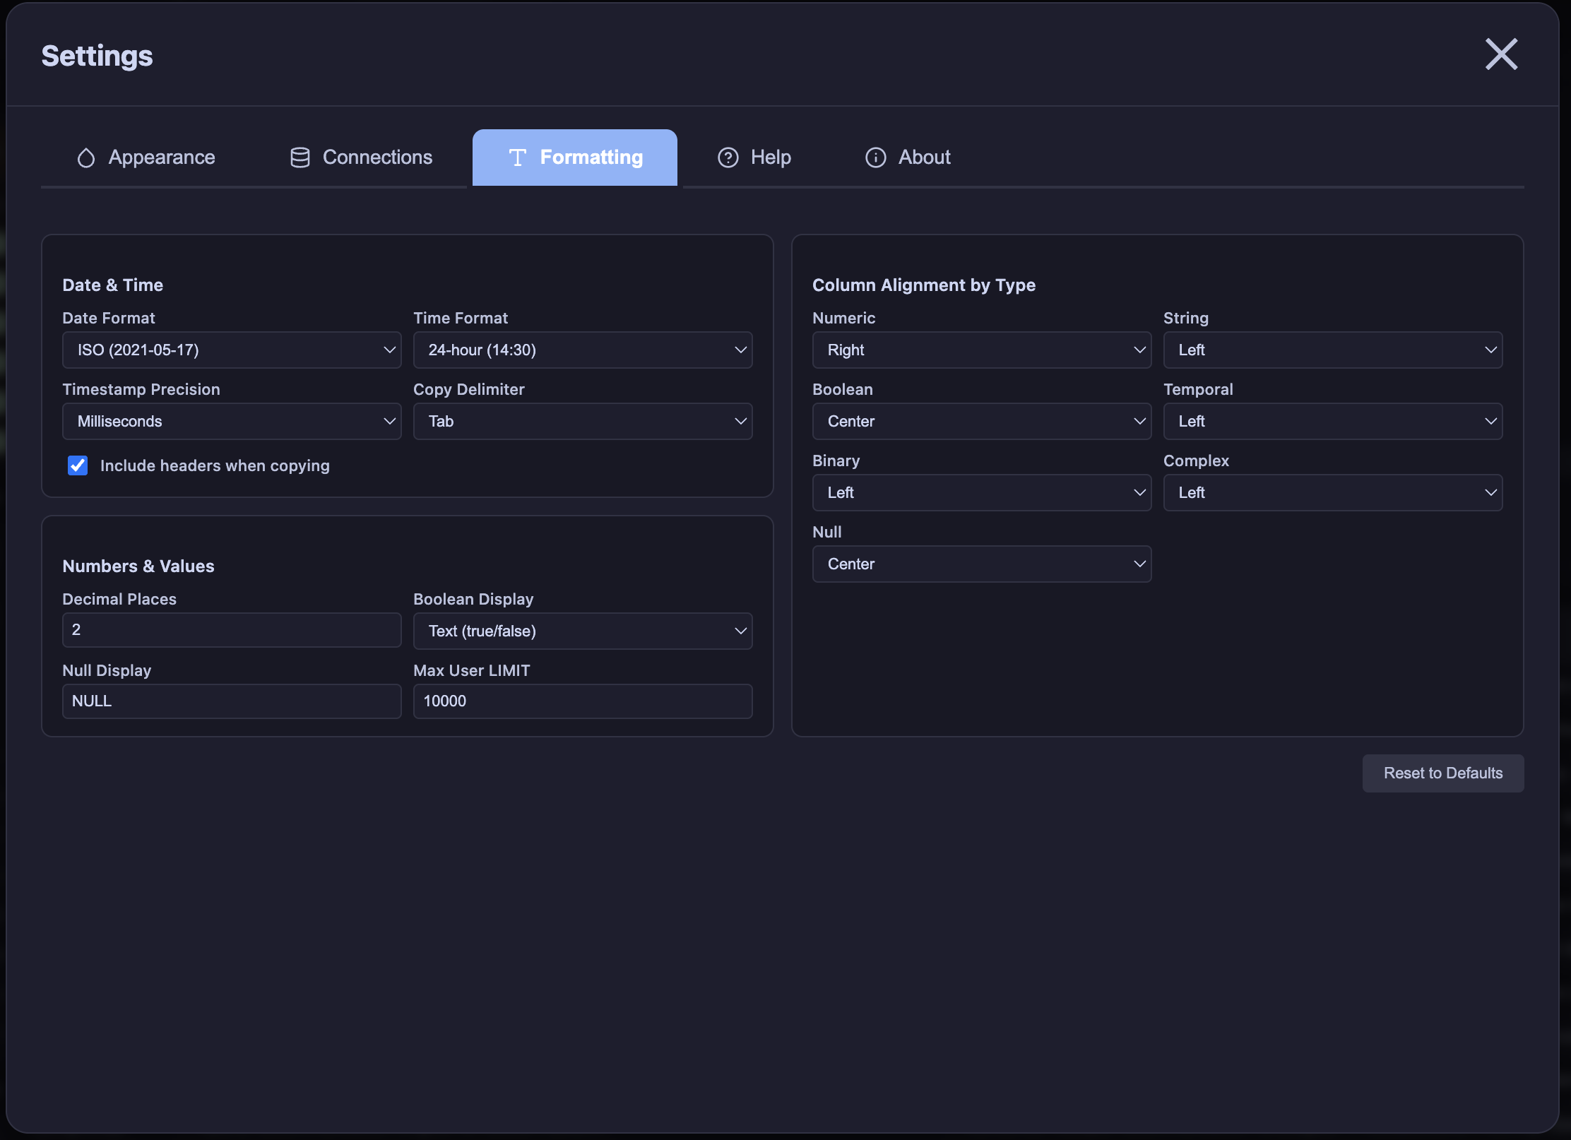Image resolution: width=1571 pixels, height=1140 pixels.
Task: Click the Max User LIMIT value field
Action: pyautogui.click(x=582, y=701)
